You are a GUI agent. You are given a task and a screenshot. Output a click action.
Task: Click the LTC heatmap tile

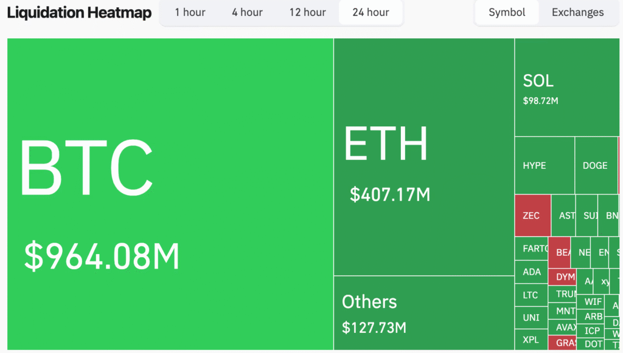(531, 295)
